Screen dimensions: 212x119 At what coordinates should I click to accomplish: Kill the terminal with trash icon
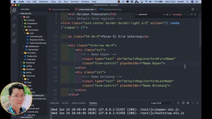[x=188, y=103]
